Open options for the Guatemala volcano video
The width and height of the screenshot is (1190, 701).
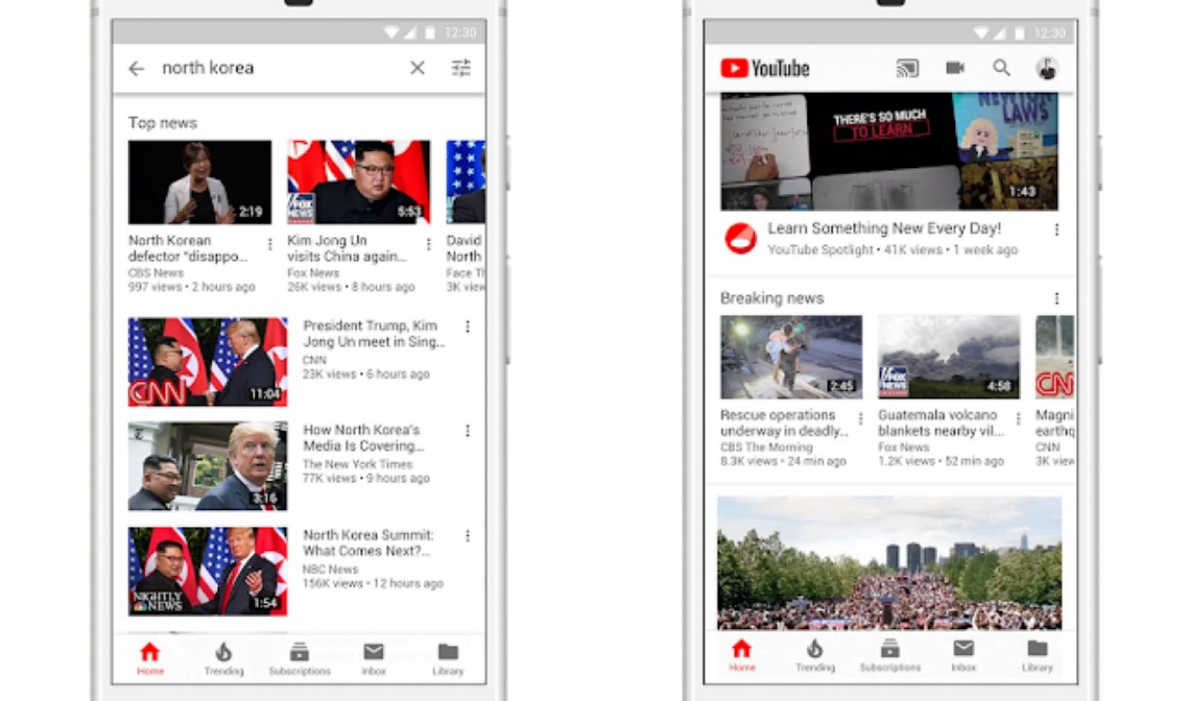click(1018, 418)
